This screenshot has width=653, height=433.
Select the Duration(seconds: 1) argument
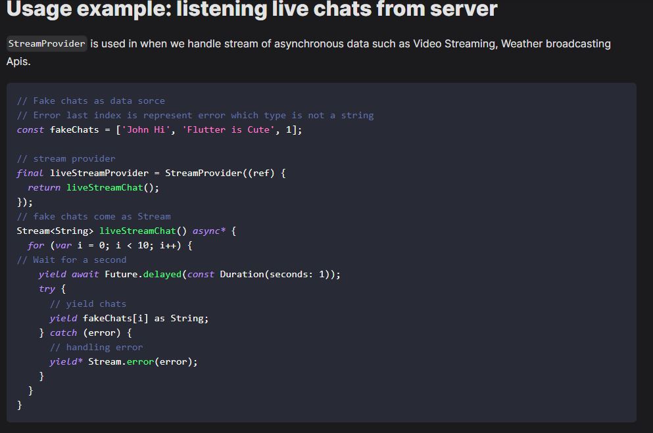point(276,274)
